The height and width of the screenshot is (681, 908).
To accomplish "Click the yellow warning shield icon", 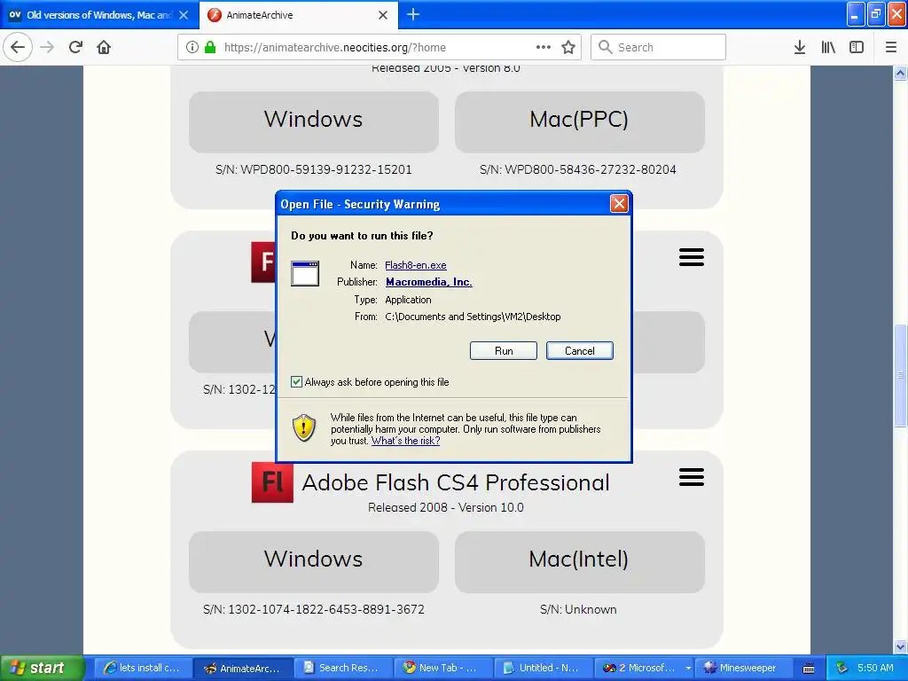I will (x=304, y=428).
